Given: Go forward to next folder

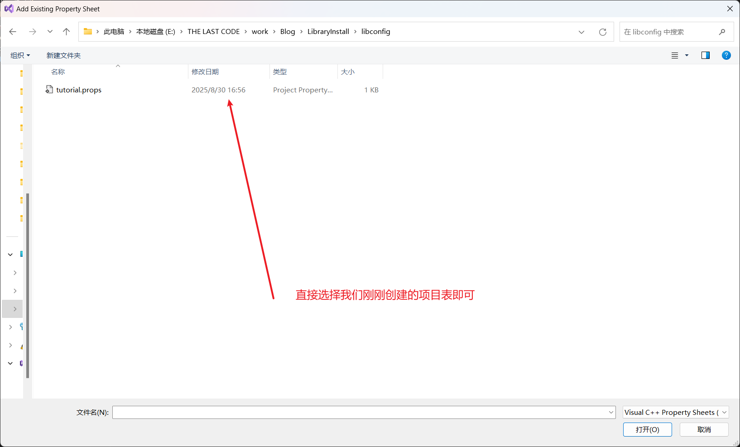Looking at the screenshot, I should click(33, 32).
